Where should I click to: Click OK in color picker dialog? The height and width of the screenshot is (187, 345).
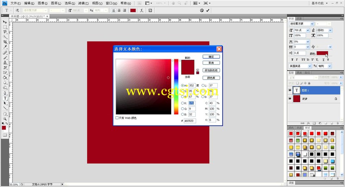[211, 57]
